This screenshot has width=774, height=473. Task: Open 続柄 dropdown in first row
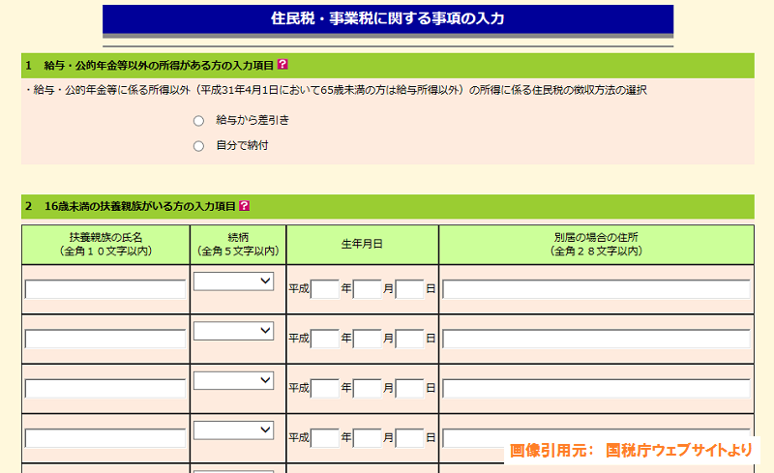[233, 281]
